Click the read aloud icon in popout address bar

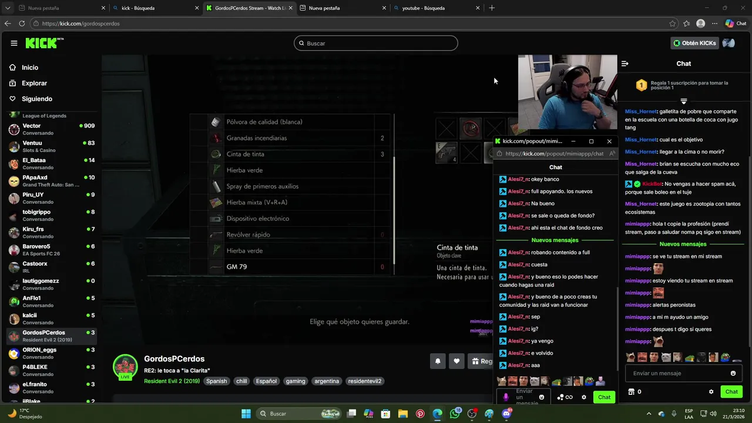pyautogui.click(x=612, y=153)
